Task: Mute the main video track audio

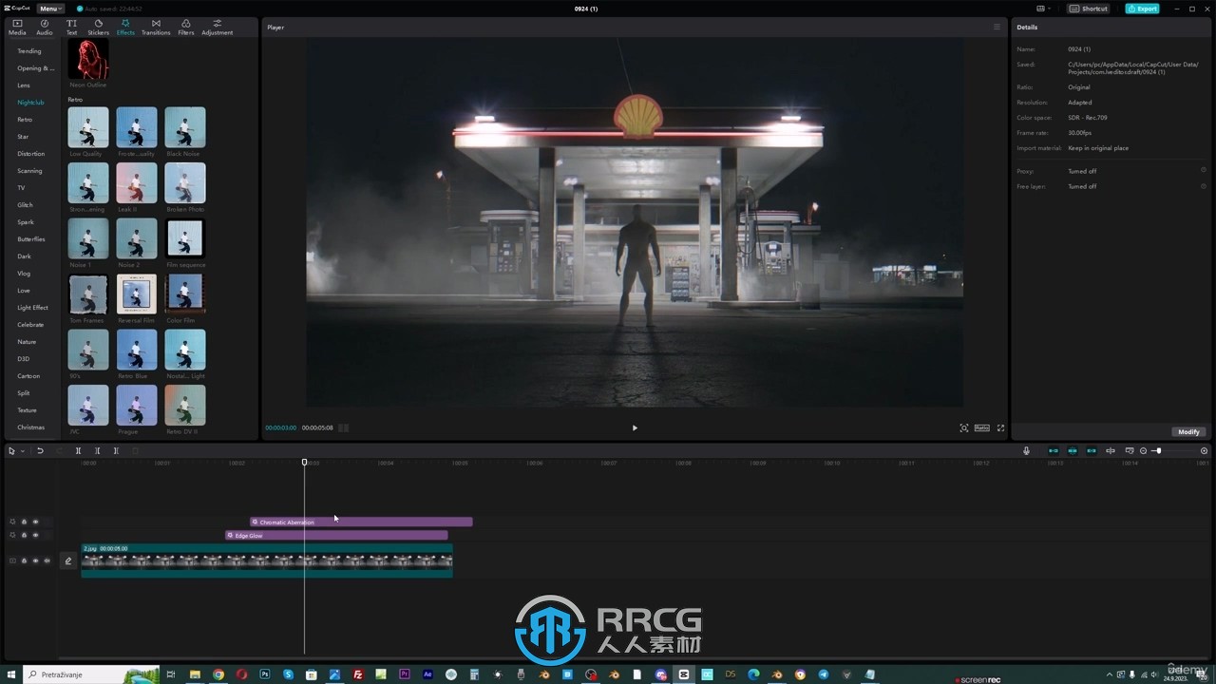Action: 47,560
